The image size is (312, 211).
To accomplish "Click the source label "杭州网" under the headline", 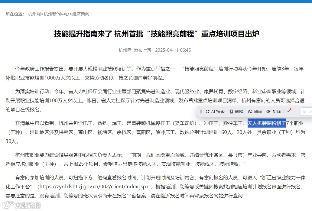I will click(125, 50).
